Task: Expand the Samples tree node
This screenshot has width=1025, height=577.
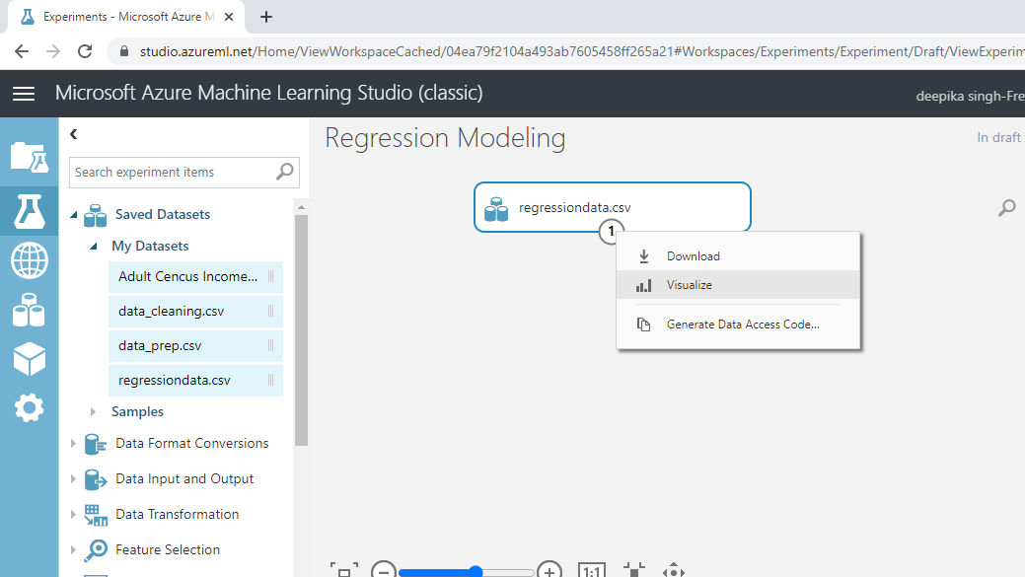Action: [93, 411]
